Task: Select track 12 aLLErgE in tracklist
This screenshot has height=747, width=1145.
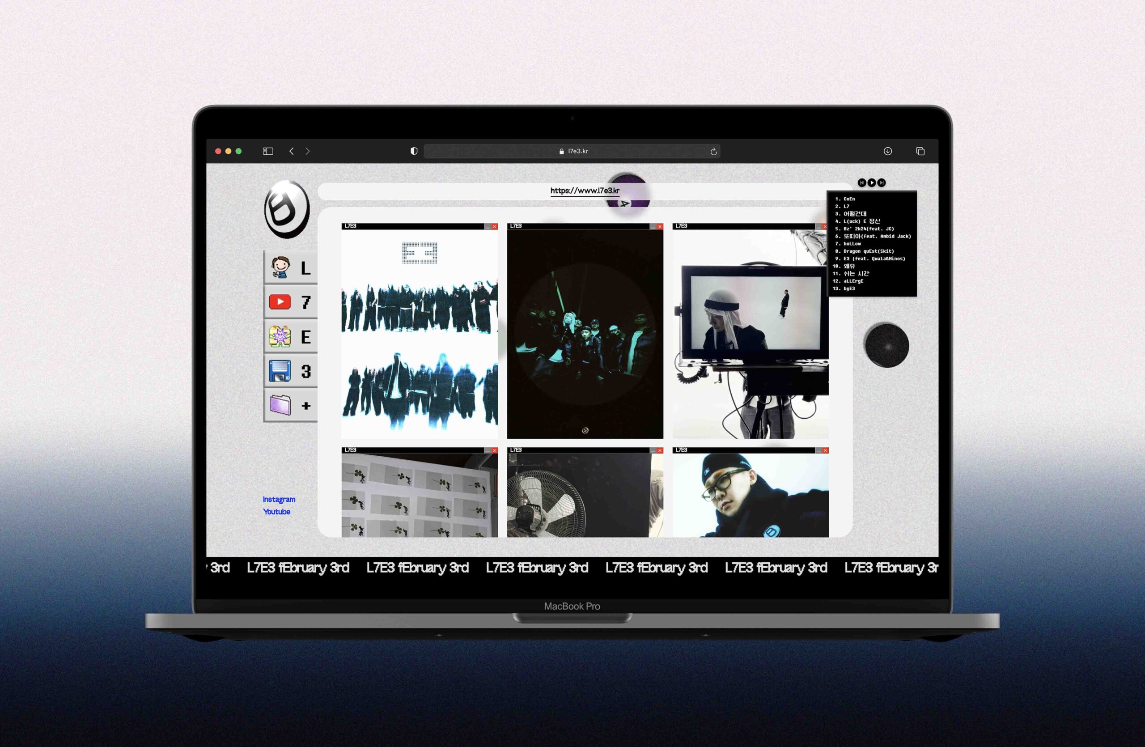Action: point(852,281)
